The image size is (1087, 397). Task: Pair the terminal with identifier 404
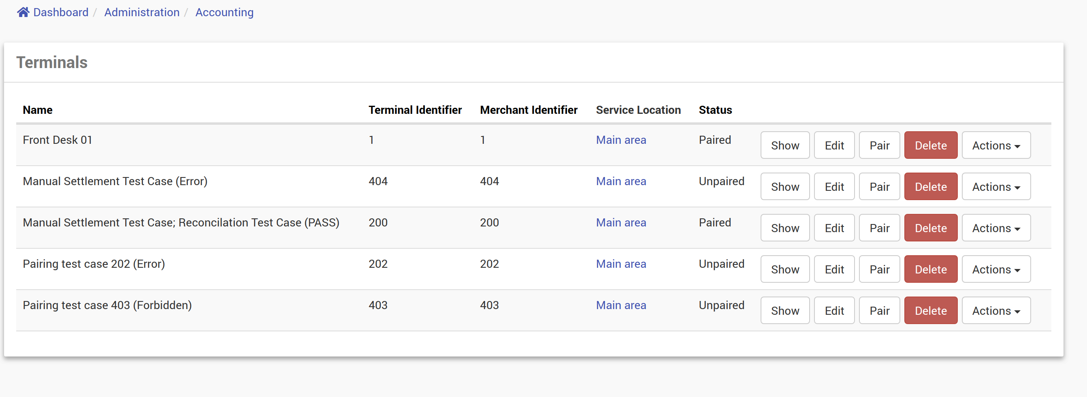(x=879, y=187)
